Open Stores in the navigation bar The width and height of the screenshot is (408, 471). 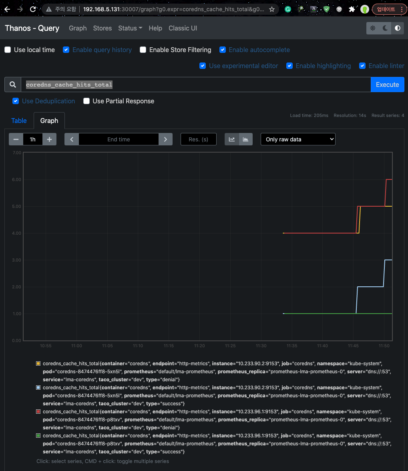(103, 28)
